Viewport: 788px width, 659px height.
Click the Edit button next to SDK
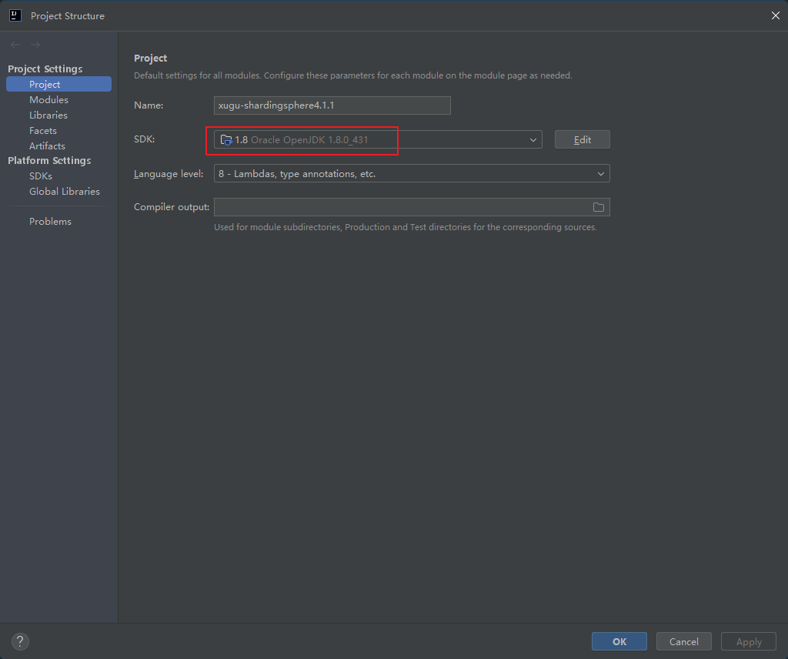pyautogui.click(x=582, y=139)
